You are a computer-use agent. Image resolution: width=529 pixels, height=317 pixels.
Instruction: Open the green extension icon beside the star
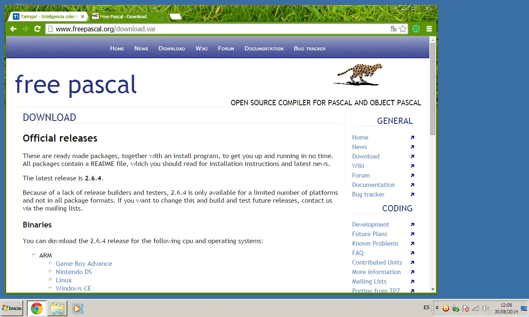tap(416, 29)
